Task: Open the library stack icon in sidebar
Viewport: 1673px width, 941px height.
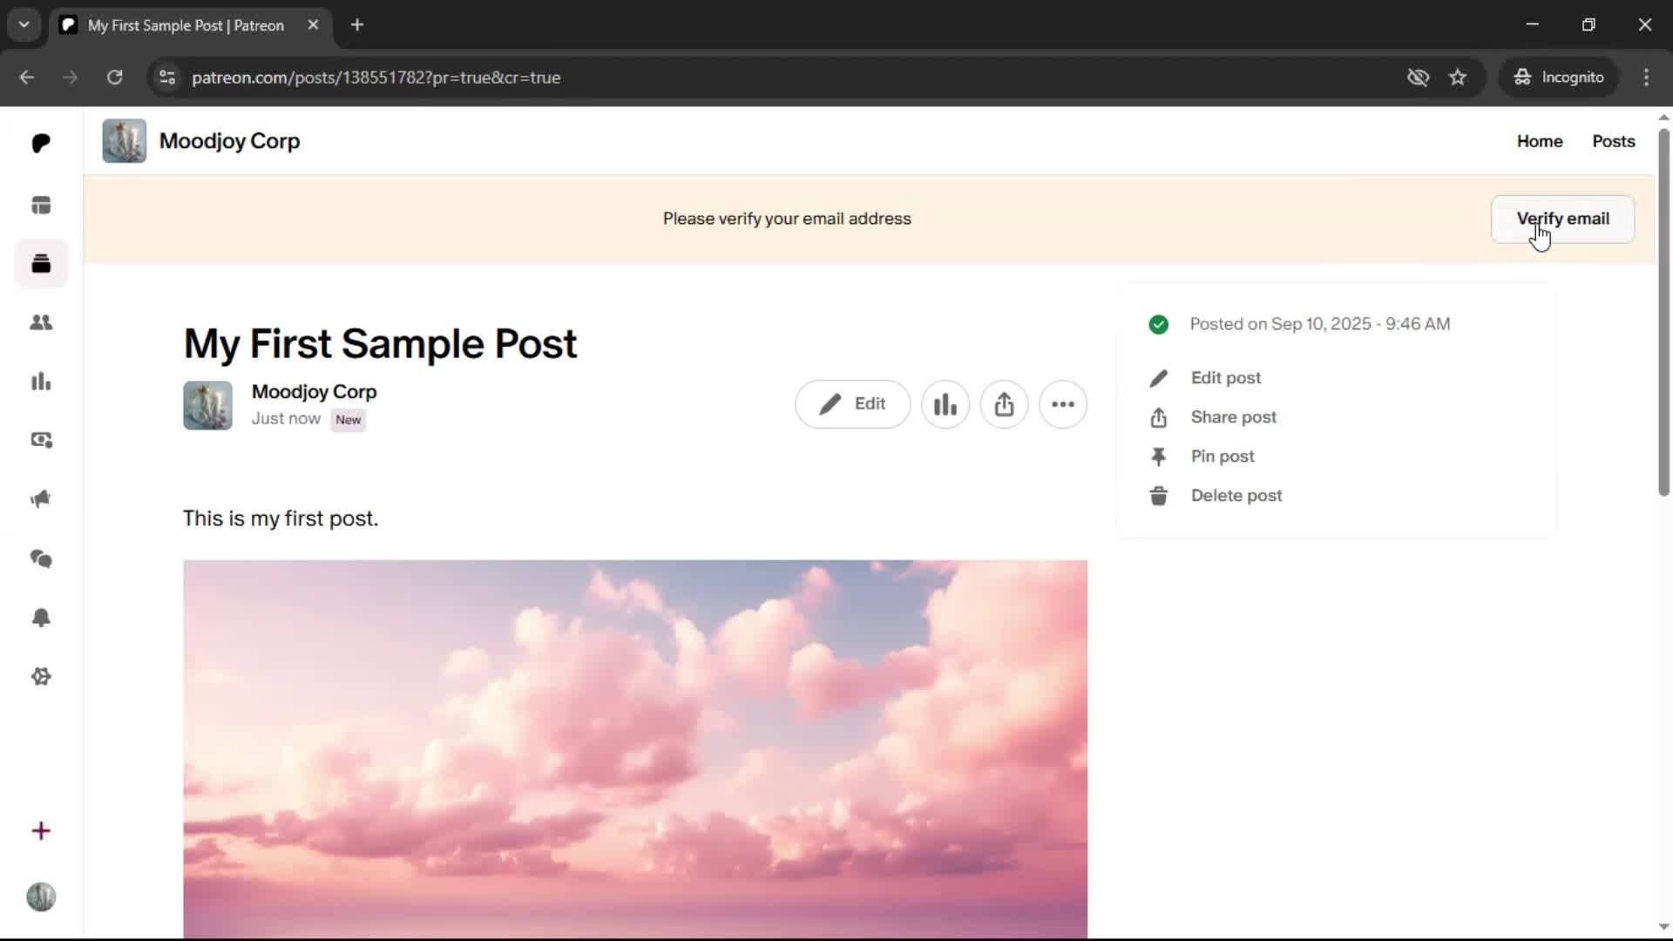Action: (41, 264)
